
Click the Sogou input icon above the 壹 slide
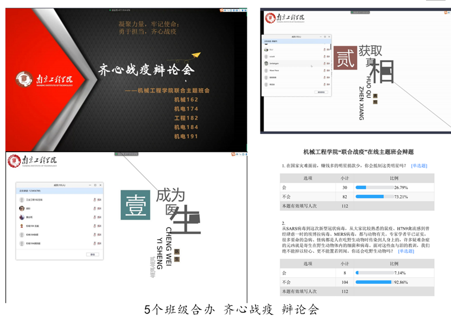click(x=234, y=154)
